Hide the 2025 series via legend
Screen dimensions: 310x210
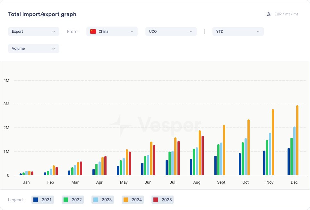pyautogui.click(x=163, y=200)
